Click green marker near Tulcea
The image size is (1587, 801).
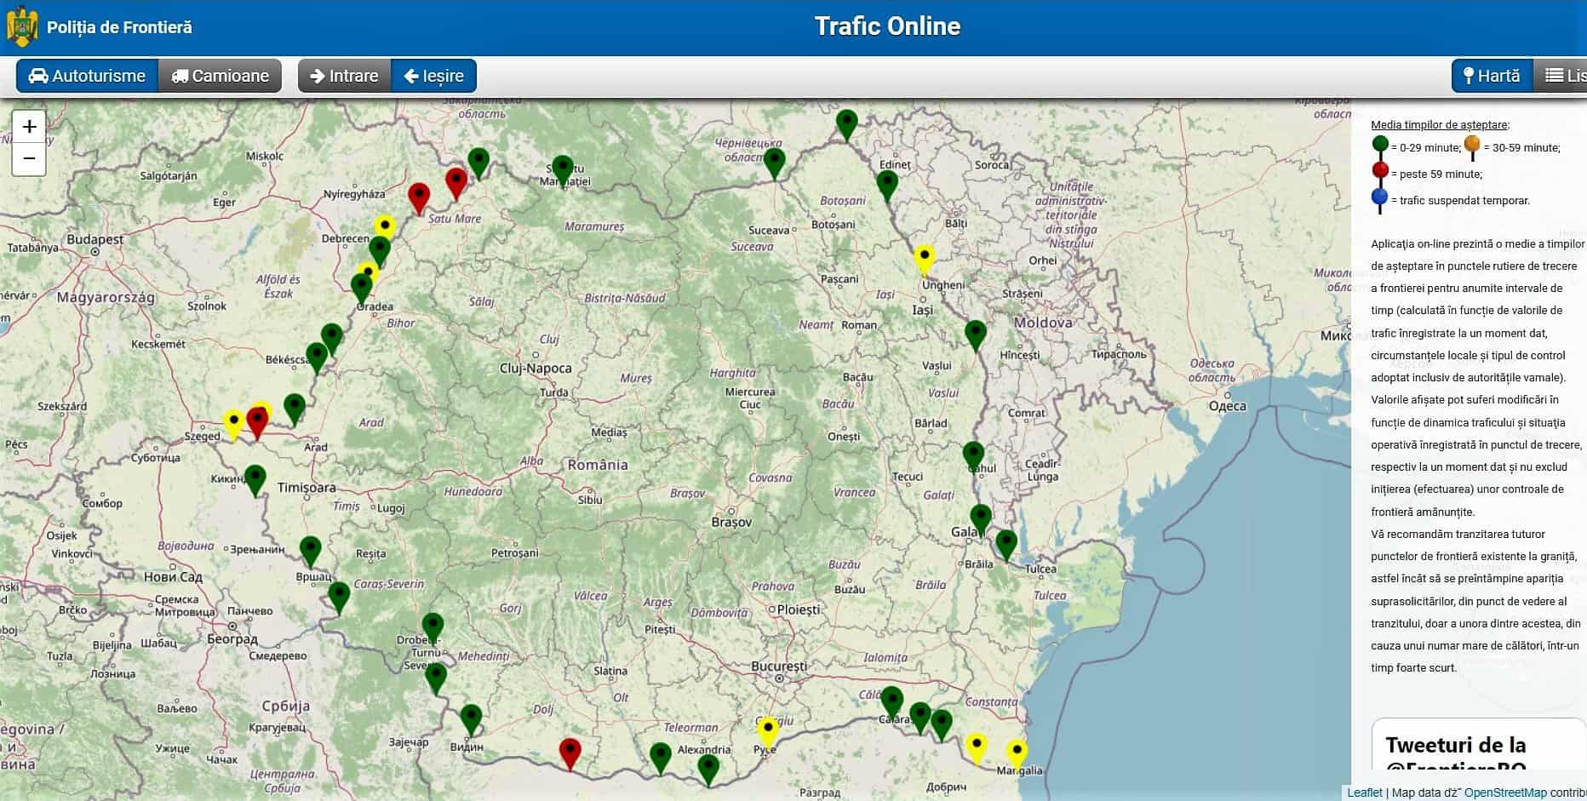pos(1006,546)
